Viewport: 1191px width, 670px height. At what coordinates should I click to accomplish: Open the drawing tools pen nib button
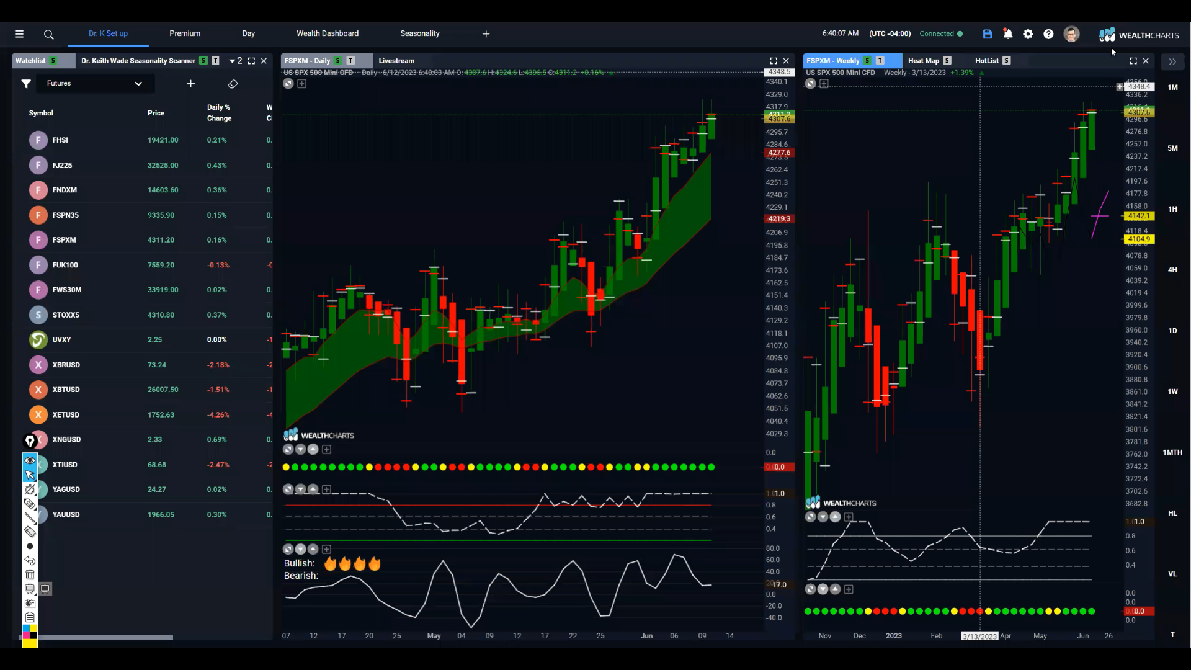click(30, 441)
